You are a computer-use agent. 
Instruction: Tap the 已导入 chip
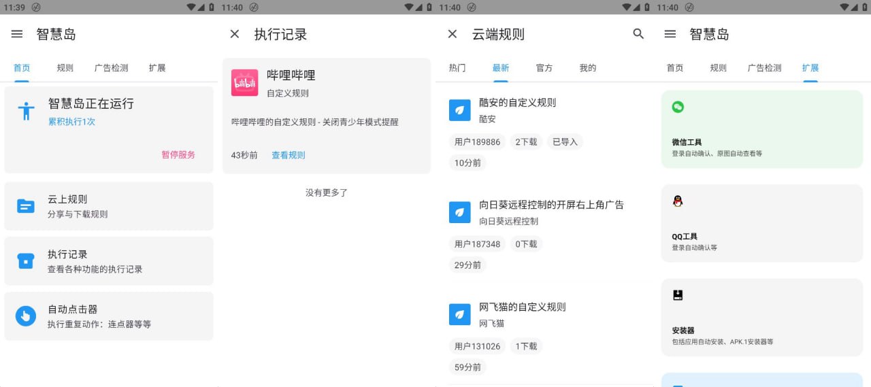tap(565, 142)
